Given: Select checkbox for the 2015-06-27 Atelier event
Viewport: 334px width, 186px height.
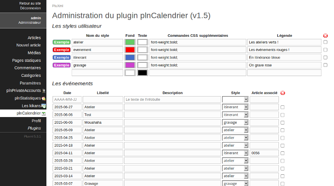Looking at the screenshot, I should (283, 107).
